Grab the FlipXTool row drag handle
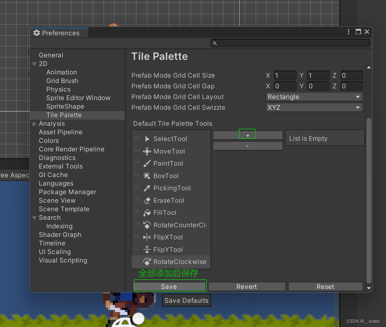 click(137, 237)
